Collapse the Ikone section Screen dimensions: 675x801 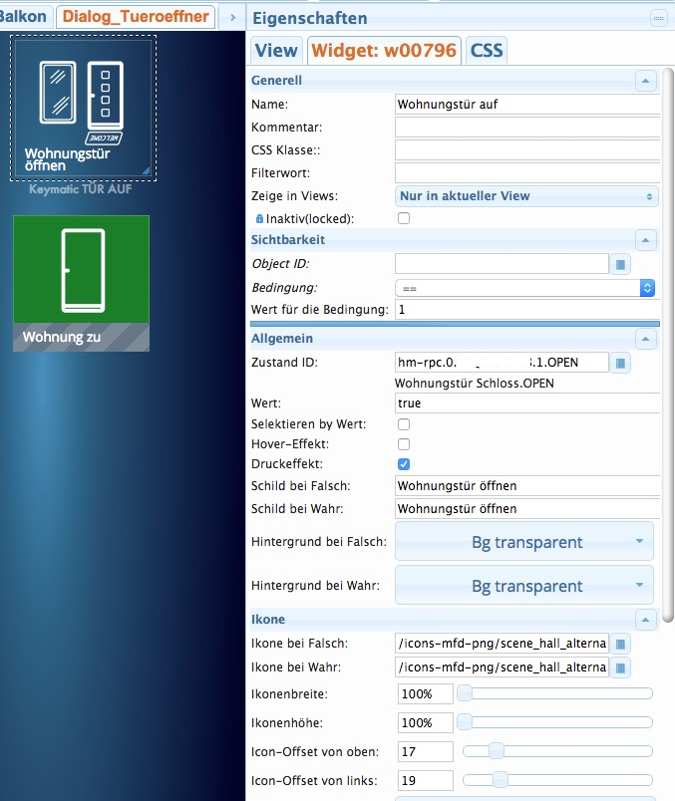pos(645,620)
